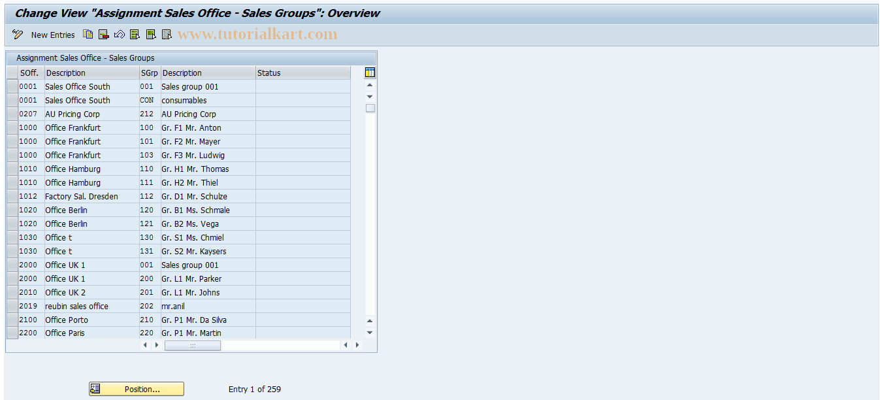Viewport: 880px width, 400px height.
Task: Open the table column configuration icon
Action: point(369,72)
